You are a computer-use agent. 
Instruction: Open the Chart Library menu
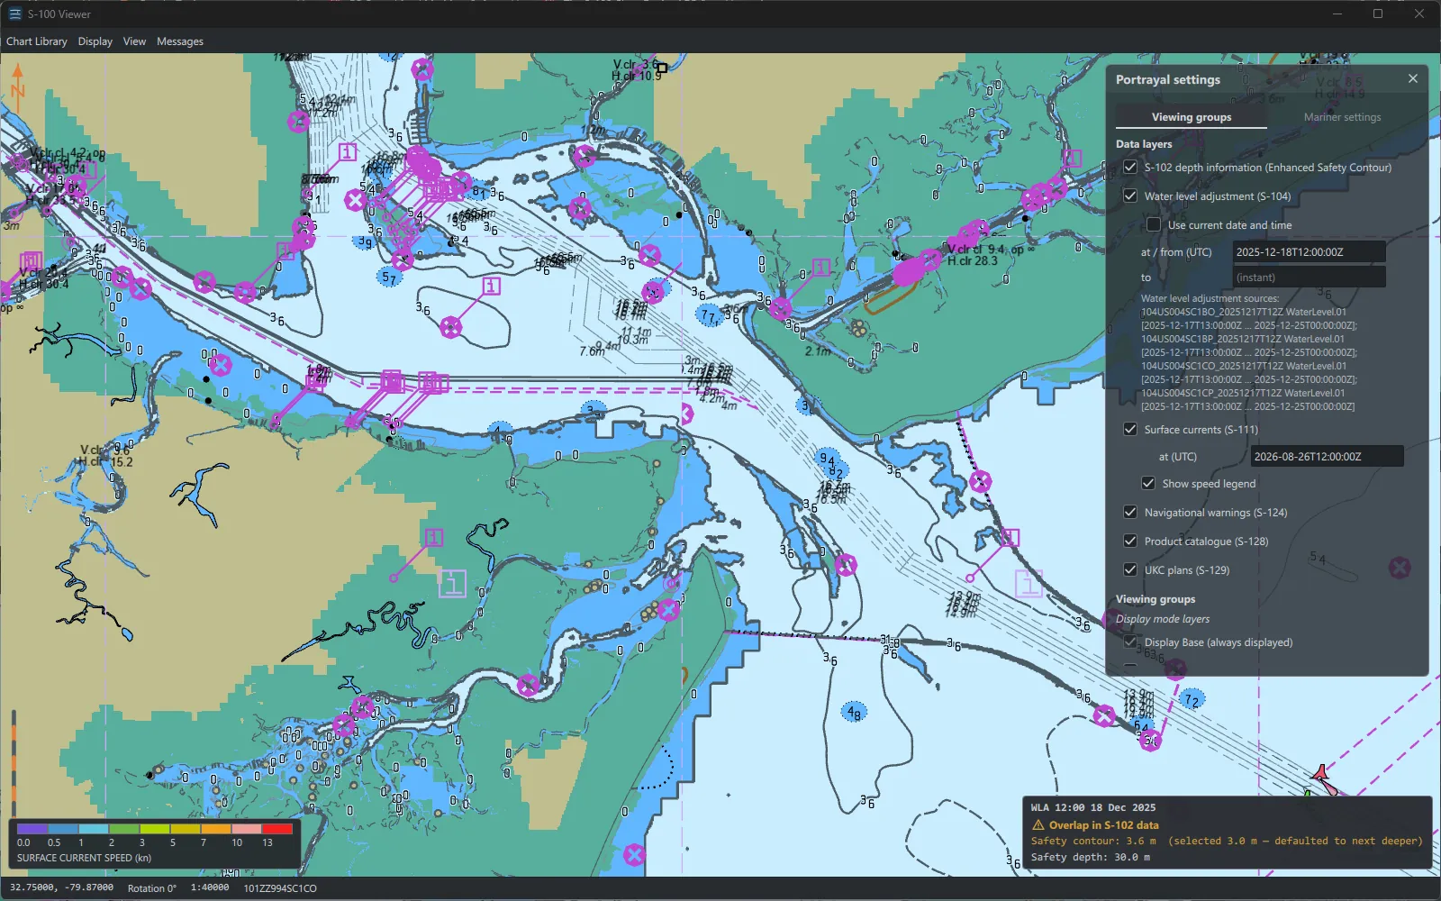pyautogui.click(x=37, y=41)
